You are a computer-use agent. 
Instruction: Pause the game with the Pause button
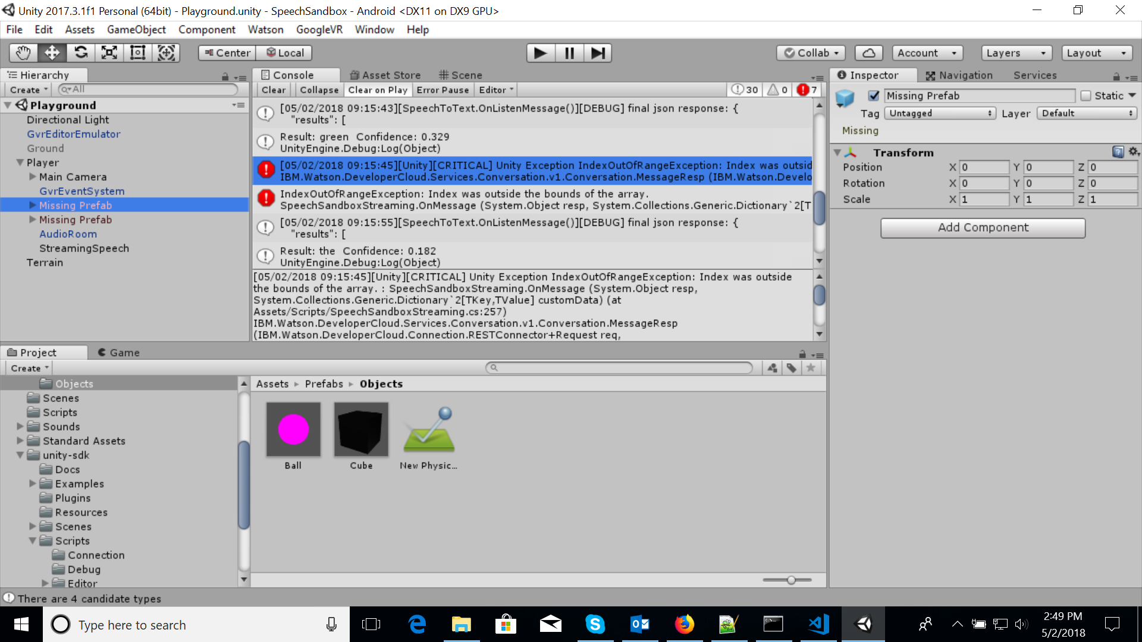tap(569, 52)
